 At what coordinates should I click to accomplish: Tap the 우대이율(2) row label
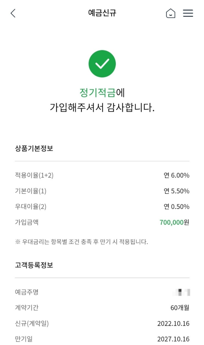coord(31,207)
